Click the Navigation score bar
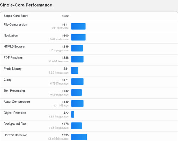The width and height of the screenshot is (178, 141). tap(78, 37)
